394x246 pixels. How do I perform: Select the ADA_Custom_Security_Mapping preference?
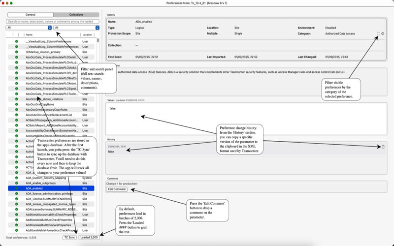[x=51, y=178]
